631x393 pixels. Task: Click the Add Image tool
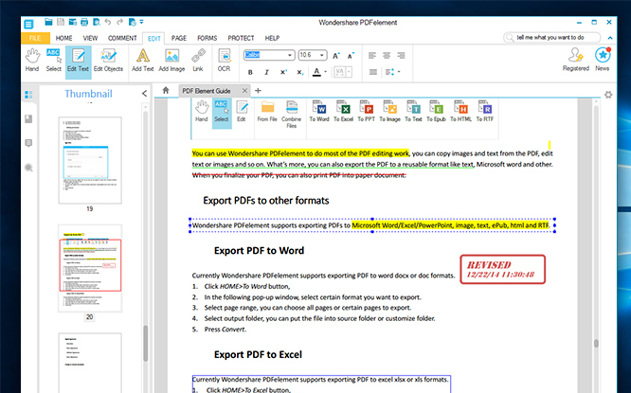[171, 61]
